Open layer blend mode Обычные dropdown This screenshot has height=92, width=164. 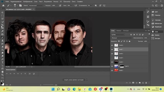click(122, 38)
